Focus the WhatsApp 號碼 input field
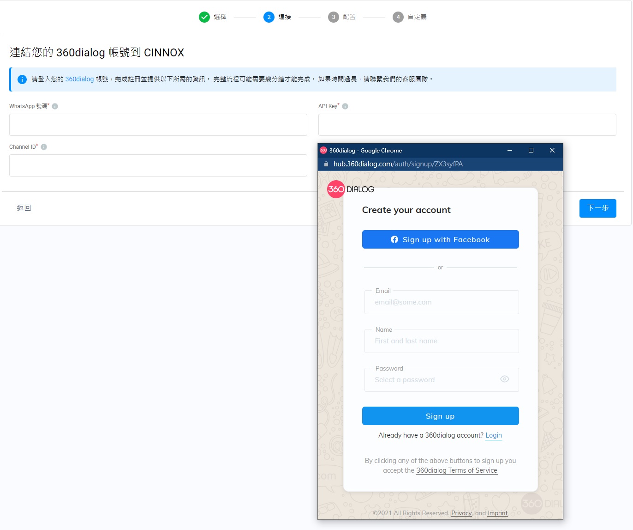The image size is (633, 530). click(158, 125)
